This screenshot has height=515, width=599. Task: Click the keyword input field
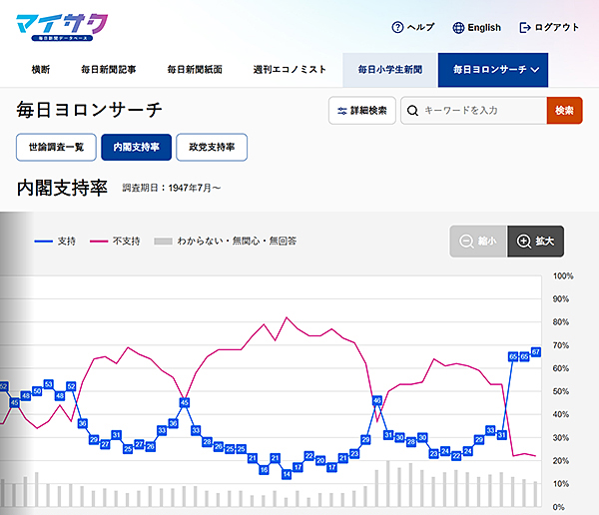482,111
